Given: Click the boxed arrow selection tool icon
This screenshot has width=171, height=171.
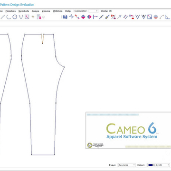Looking at the screenshot, I should coord(27,17).
